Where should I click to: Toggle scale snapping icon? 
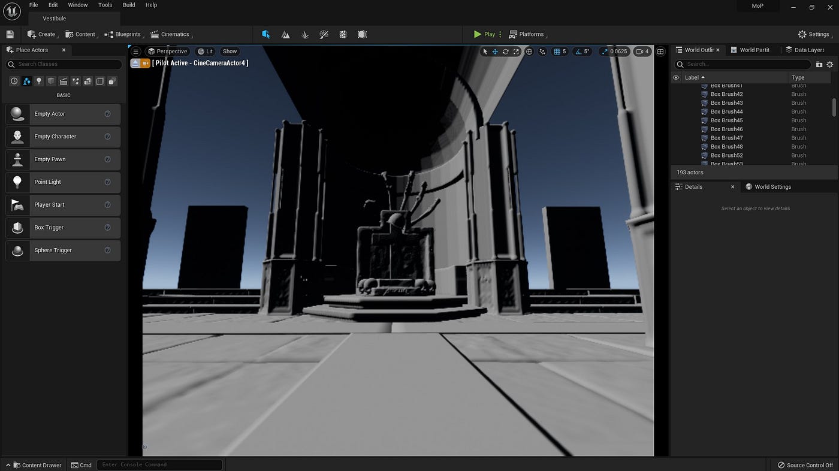click(605, 52)
